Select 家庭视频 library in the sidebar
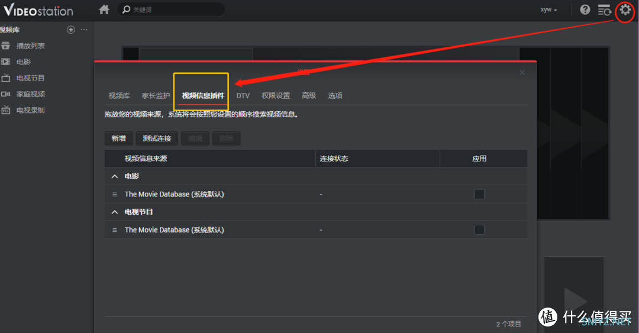Viewport: 639px width, 333px height. pos(31,94)
